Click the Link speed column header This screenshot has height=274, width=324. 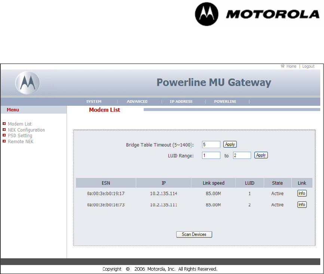[214, 183]
